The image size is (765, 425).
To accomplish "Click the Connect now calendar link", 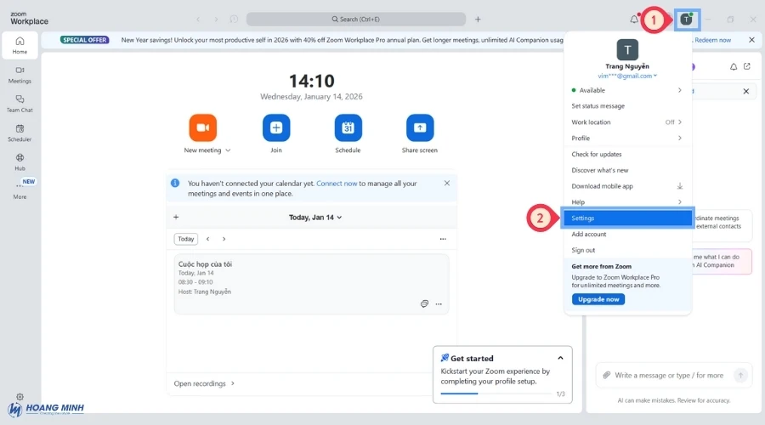I will [x=337, y=183].
